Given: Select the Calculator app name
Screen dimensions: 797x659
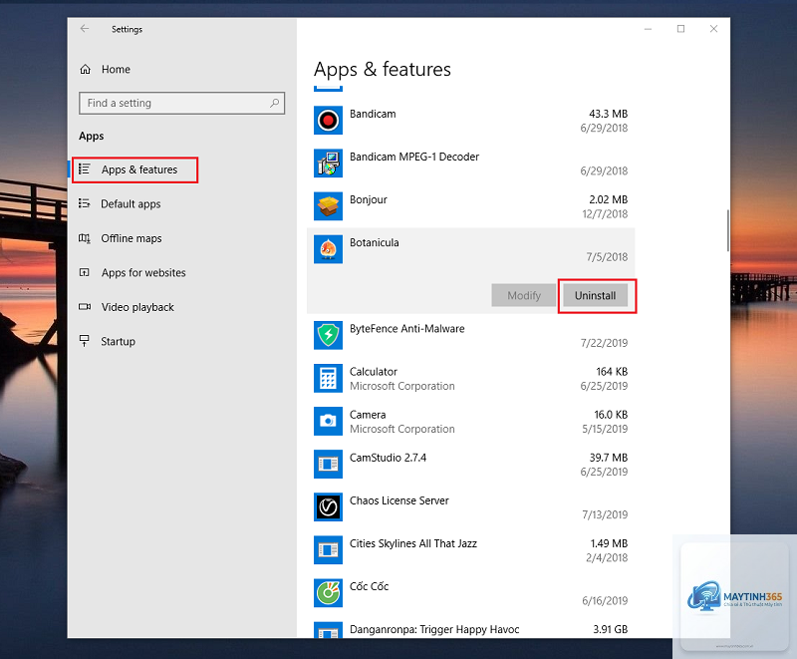Looking at the screenshot, I should click(373, 371).
